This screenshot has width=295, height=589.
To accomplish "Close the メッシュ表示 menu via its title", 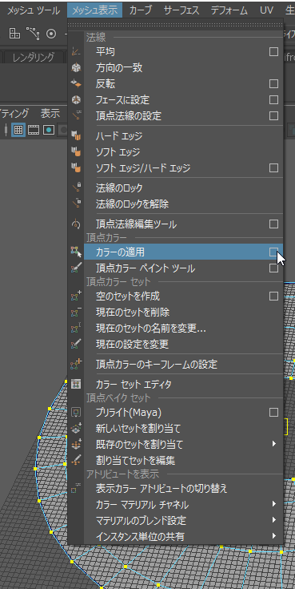I will click(95, 10).
